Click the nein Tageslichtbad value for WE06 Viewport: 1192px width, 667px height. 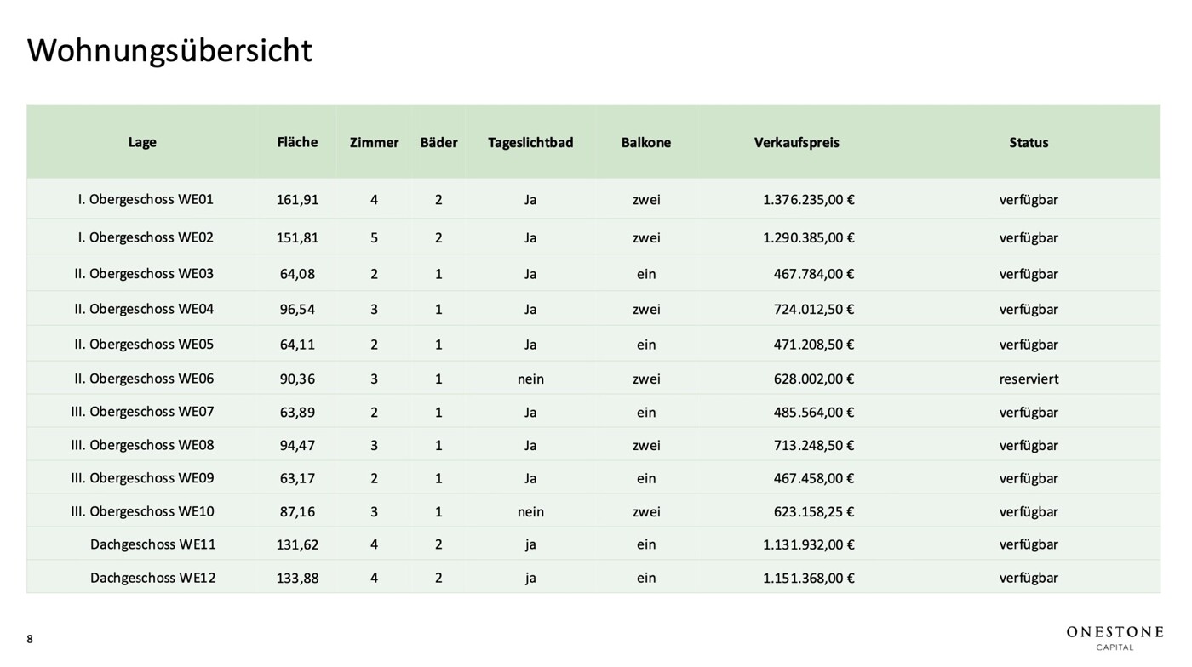pos(530,379)
